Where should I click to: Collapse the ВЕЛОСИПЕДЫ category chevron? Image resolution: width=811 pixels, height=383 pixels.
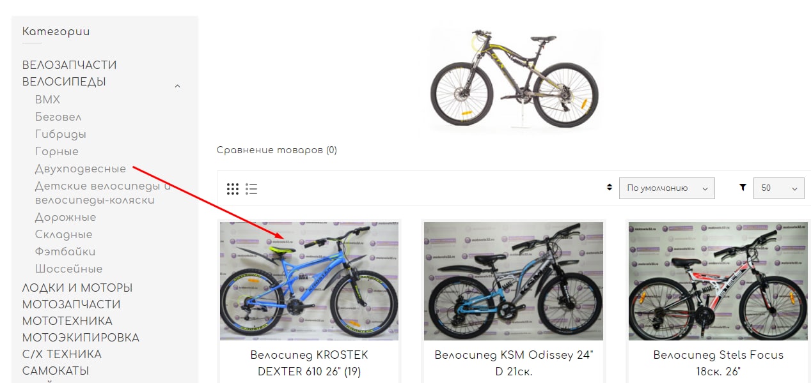click(x=178, y=86)
